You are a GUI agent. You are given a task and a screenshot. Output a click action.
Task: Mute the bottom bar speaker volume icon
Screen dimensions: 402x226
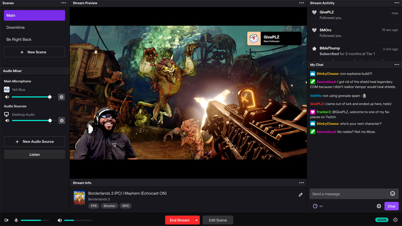[x=60, y=220]
